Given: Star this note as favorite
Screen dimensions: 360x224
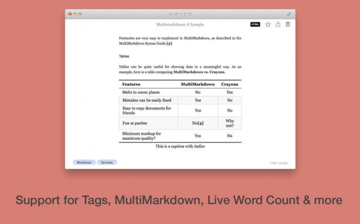Looking at the screenshot, I should tap(268, 25).
